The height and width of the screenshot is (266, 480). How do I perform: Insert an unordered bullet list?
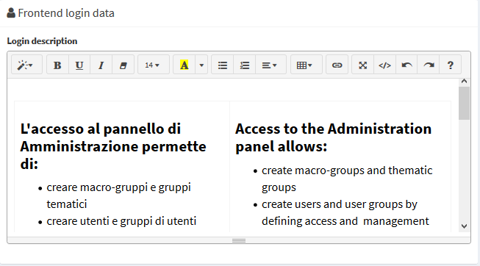click(223, 65)
